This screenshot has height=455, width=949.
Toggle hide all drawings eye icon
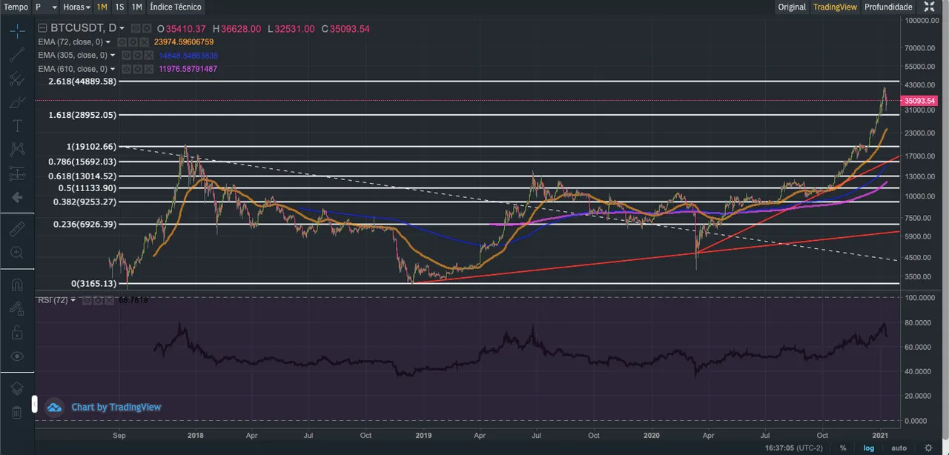coord(17,356)
